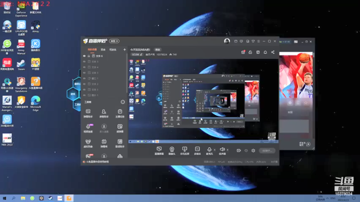Open the 弹幕秀 tool in the toolbox
Image resolution: width=360 pixels, height=202 pixels.
(x=104, y=143)
